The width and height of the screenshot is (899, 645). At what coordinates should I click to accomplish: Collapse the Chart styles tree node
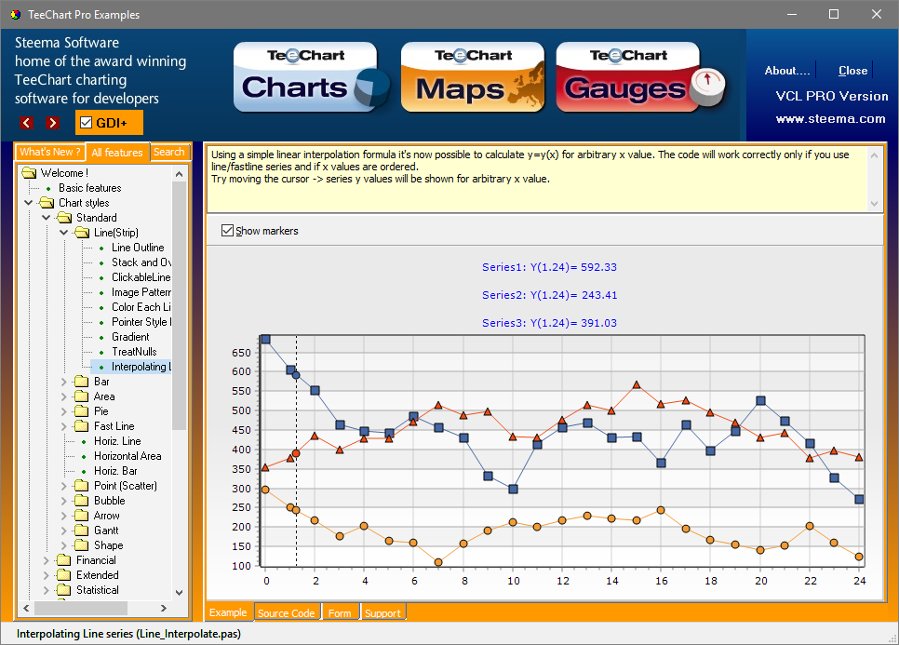[x=29, y=203]
